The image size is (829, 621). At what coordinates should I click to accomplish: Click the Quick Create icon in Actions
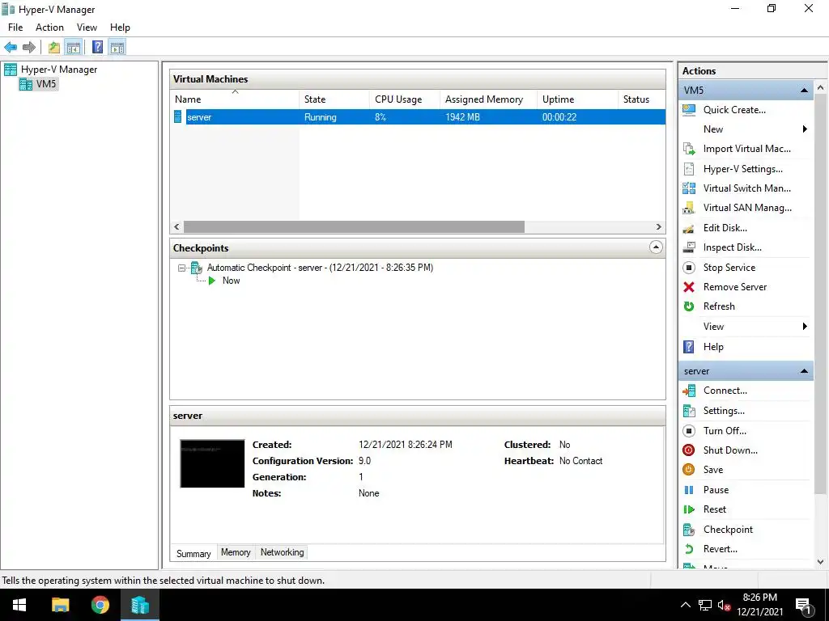pos(689,110)
